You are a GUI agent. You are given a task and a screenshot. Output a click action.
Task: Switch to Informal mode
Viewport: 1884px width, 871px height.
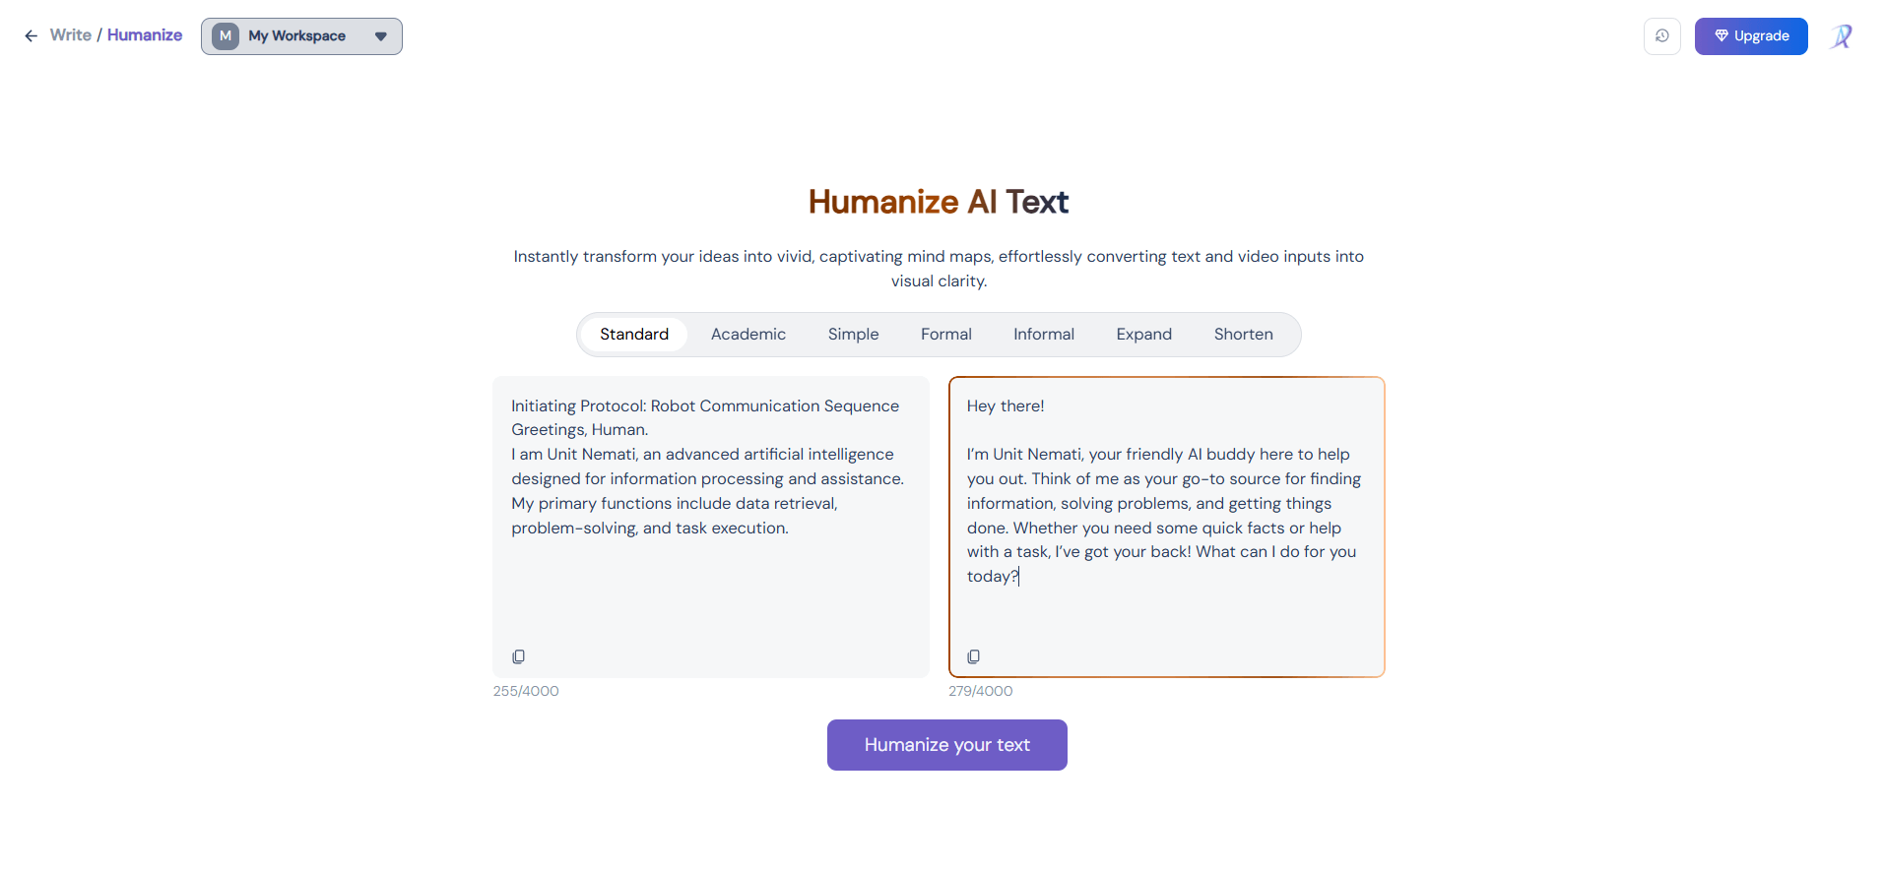1043,335
